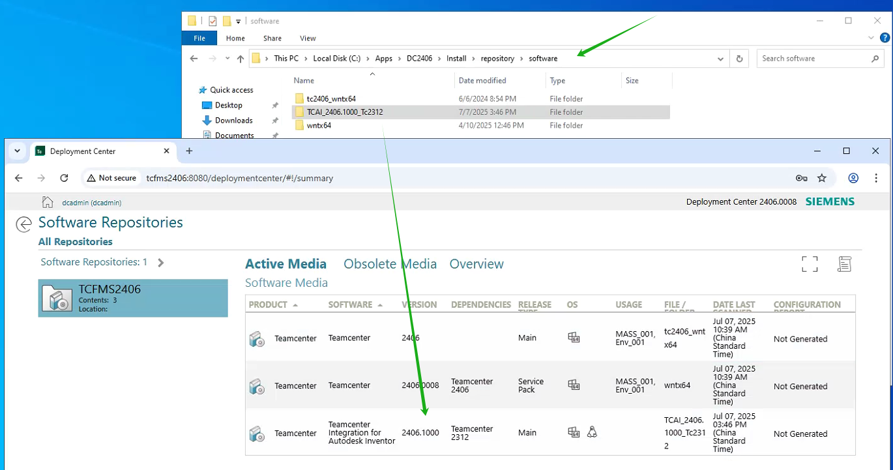
Task: Close the Deployment Center tab
Action: coord(166,151)
